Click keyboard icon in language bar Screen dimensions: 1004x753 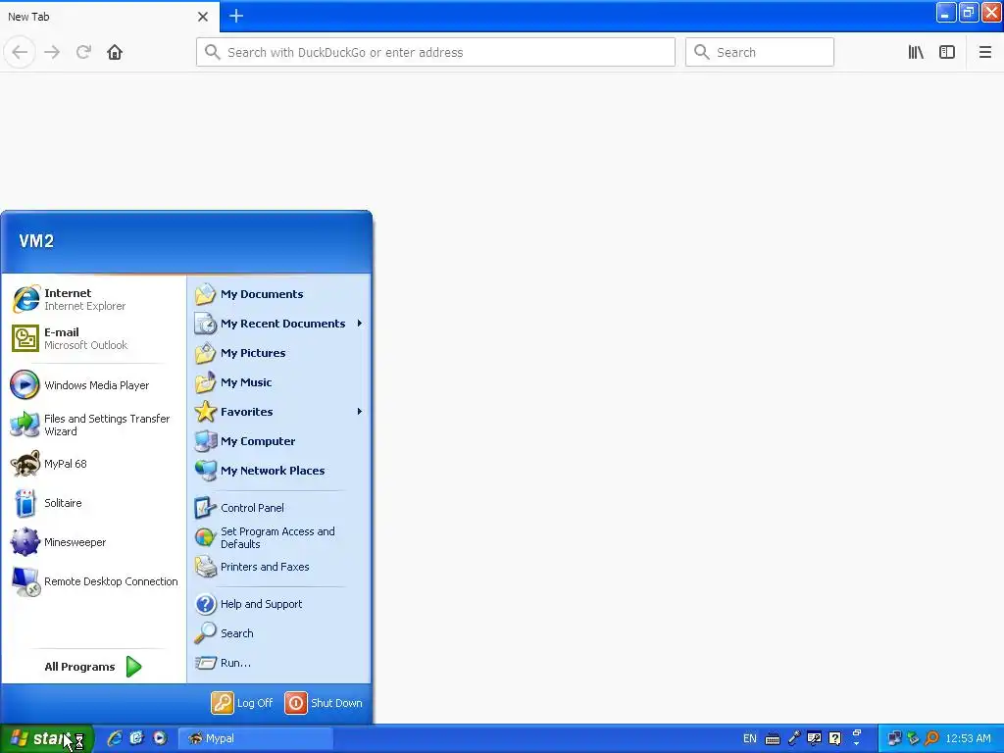[x=773, y=739]
